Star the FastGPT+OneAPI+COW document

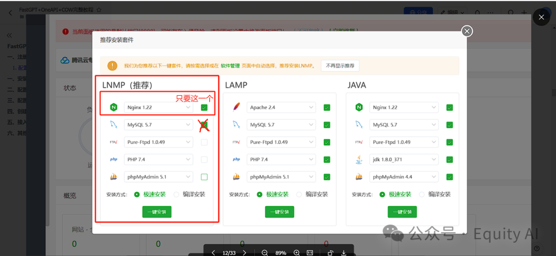pyautogui.click(x=99, y=10)
